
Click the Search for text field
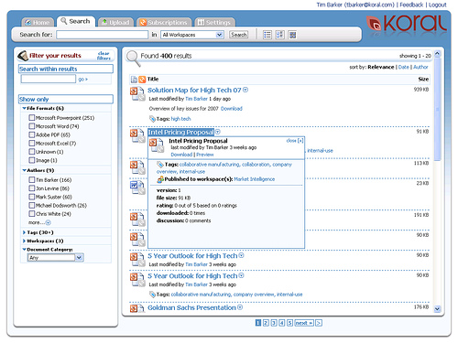point(103,35)
